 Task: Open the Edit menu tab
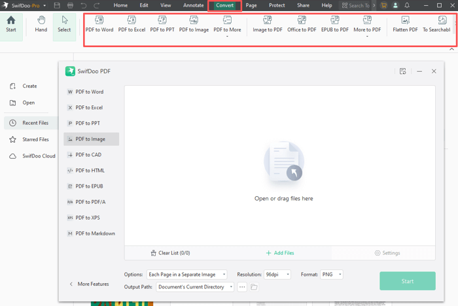(x=144, y=5)
